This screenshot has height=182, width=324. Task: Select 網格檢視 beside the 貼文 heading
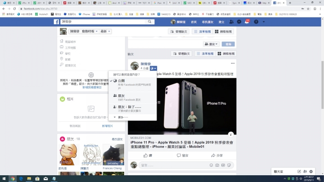point(226,53)
